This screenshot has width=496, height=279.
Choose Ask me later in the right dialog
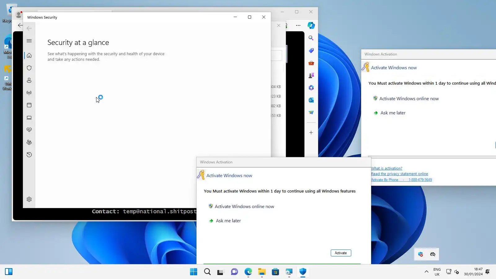393,113
